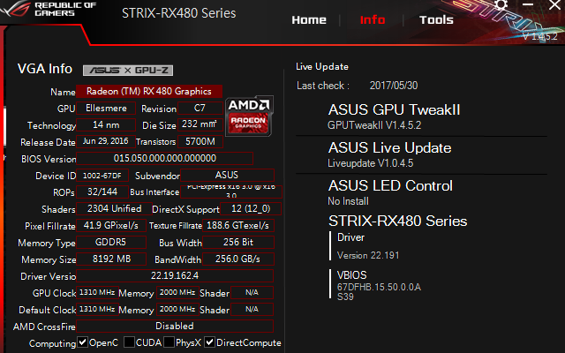The height and width of the screenshot is (353, 565).
Task: Click the Die Size field 232 mm²
Action: (x=200, y=124)
